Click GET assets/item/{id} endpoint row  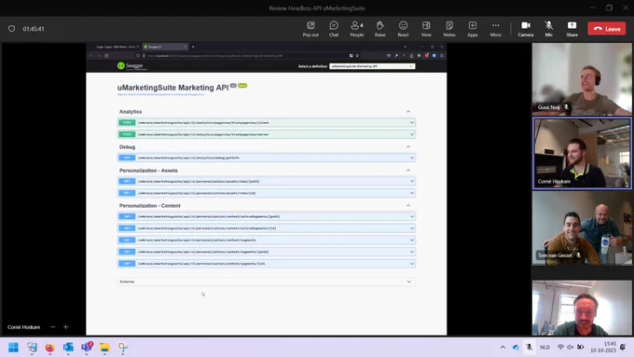point(266,193)
